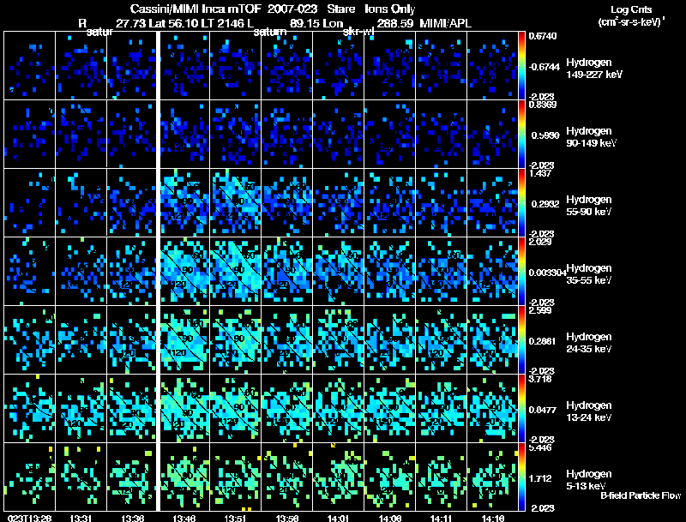Image resolution: width=686 pixels, height=522 pixels.
Task: Click the 0.8369 colorbar maximum value
Action: click(x=543, y=105)
